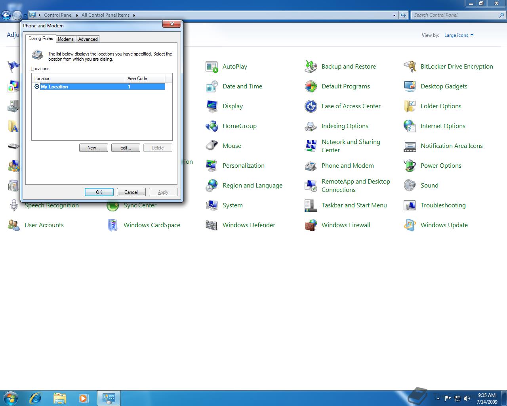Screen dimensions: 507x406
Task: Open User Accounts icon
Action: (x=13, y=225)
